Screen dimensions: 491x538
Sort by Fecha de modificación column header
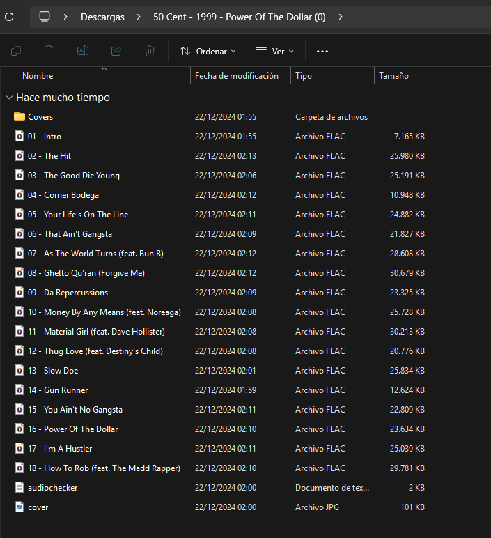point(237,76)
